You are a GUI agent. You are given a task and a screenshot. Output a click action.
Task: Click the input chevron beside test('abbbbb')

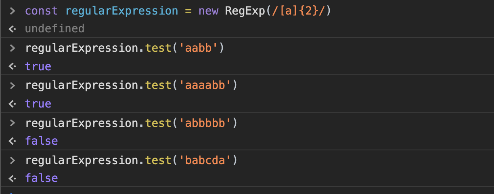[x=13, y=122]
